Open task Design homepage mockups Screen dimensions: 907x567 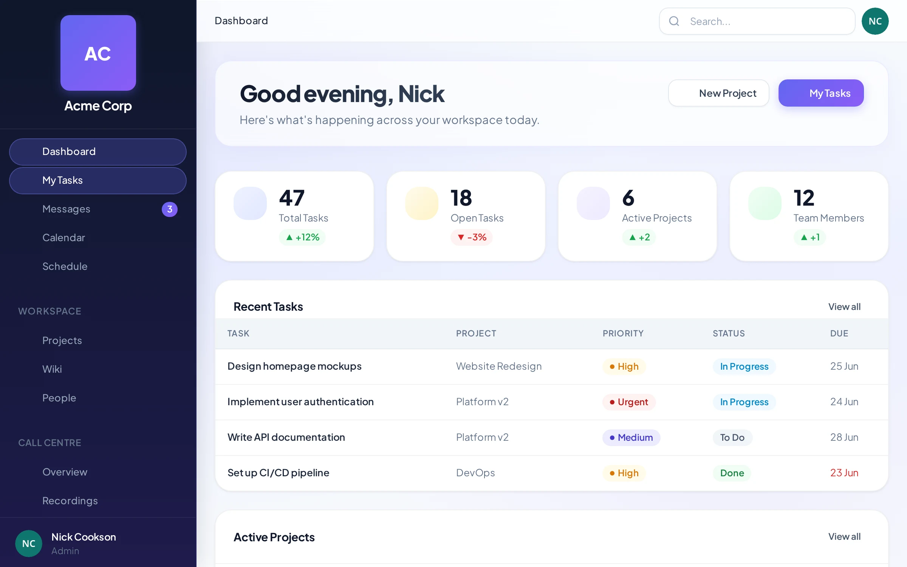(x=294, y=366)
